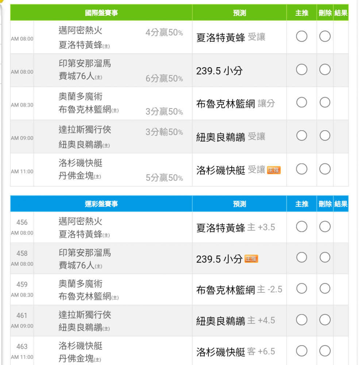Select 刪除 radio for 國際盤 印第安那溜馬 game
Screen dimensions: 362x365
click(325, 69)
